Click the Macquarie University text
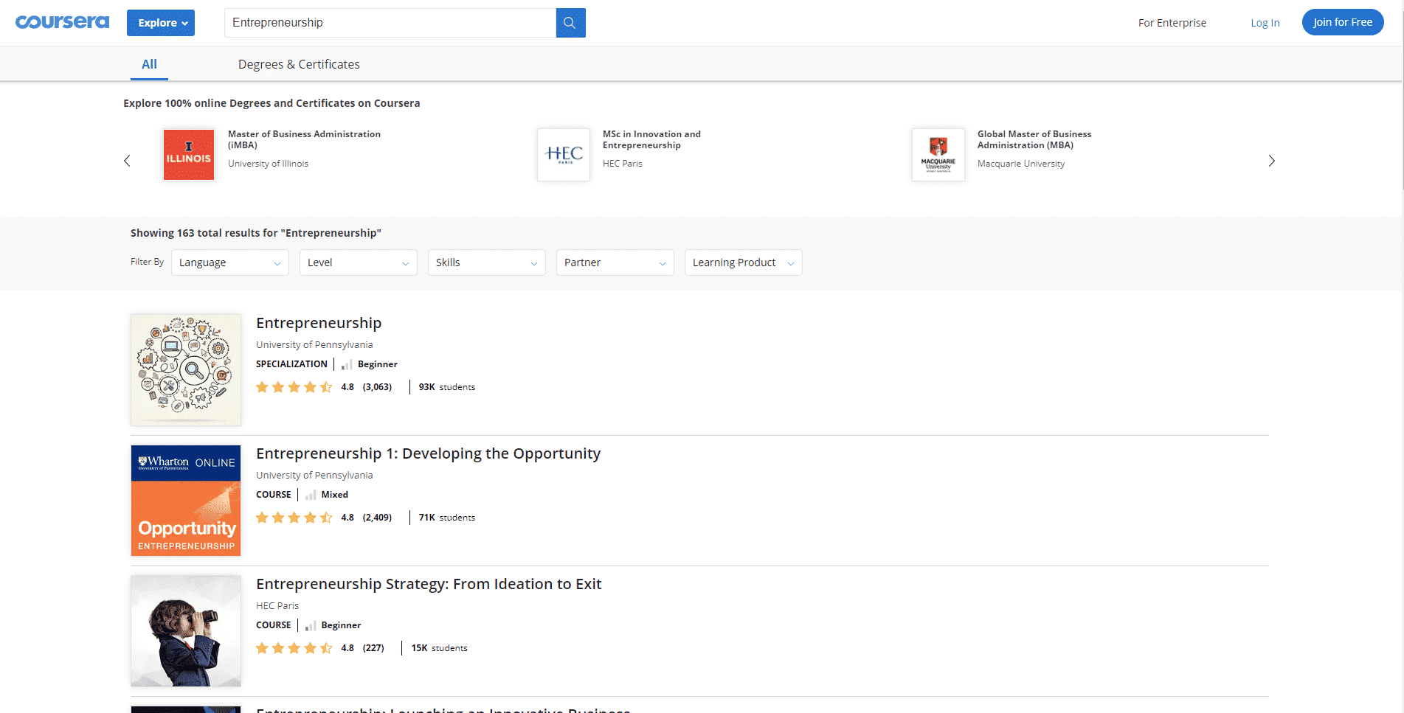The image size is (1404, 713). [1021, 164]
